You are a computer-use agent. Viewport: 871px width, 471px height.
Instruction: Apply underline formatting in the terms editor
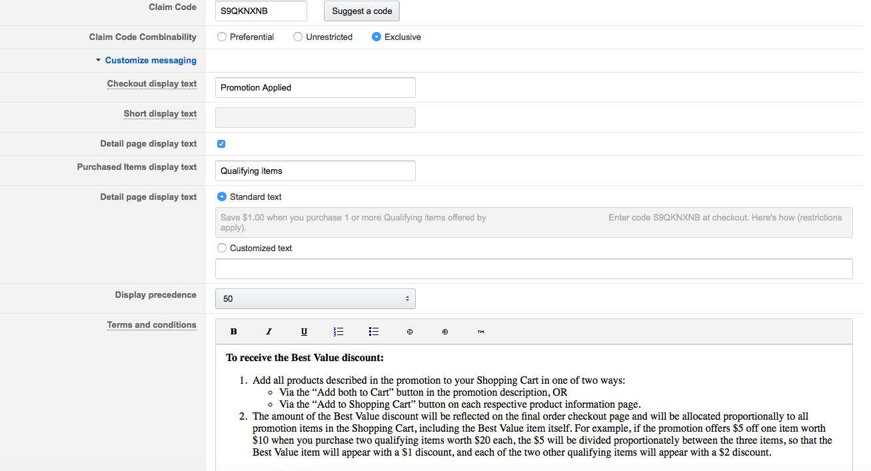[x=304, y=332]
